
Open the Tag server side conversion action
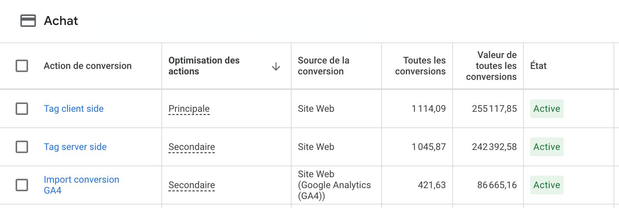click(75, 147)
